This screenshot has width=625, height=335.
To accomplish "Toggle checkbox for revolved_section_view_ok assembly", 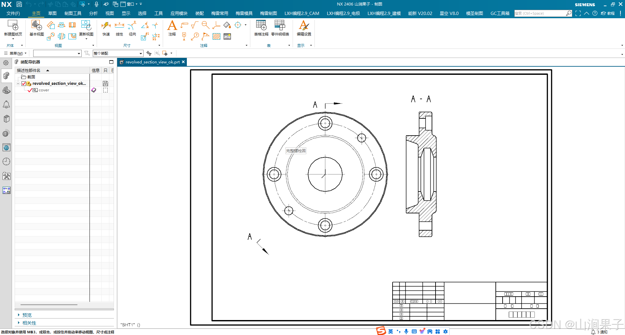I will tap(24, 84).
